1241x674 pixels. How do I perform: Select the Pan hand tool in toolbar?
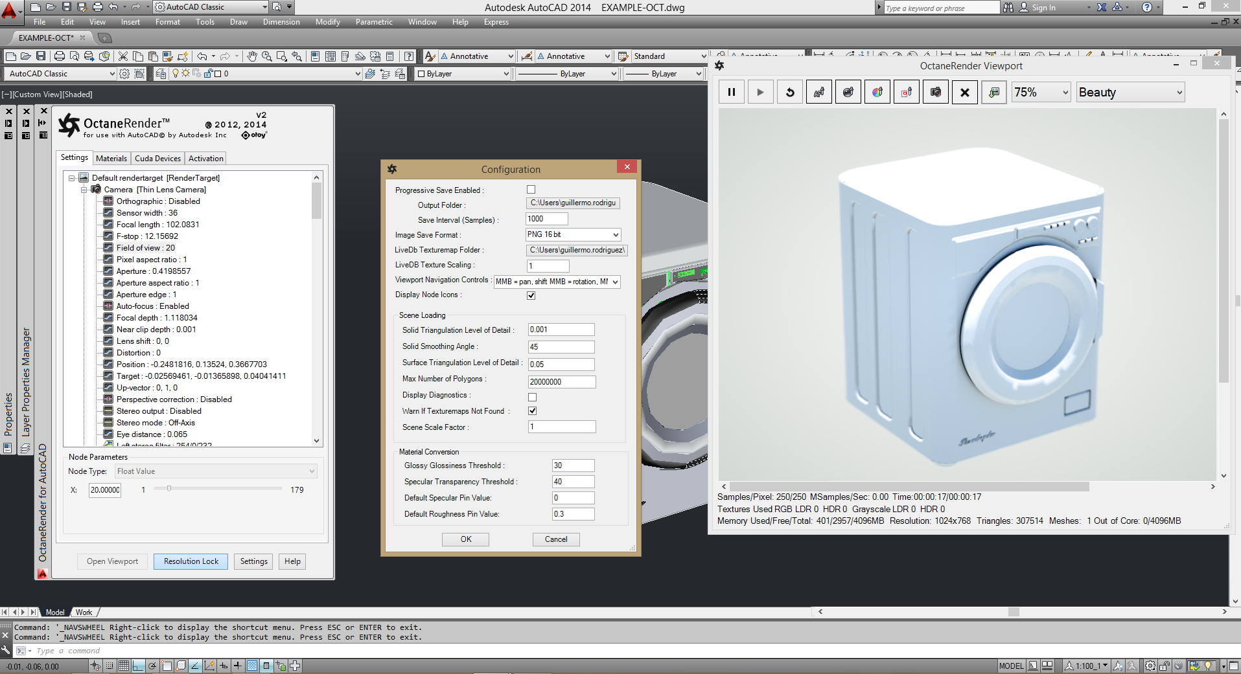coord(252,56)
